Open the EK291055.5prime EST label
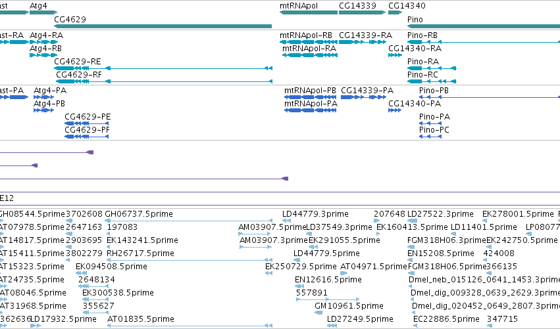Screen dimensions: 560x329 tap(344, 240)
